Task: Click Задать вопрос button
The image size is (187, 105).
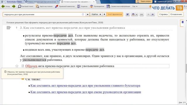Action: click(x=144, y=1)
